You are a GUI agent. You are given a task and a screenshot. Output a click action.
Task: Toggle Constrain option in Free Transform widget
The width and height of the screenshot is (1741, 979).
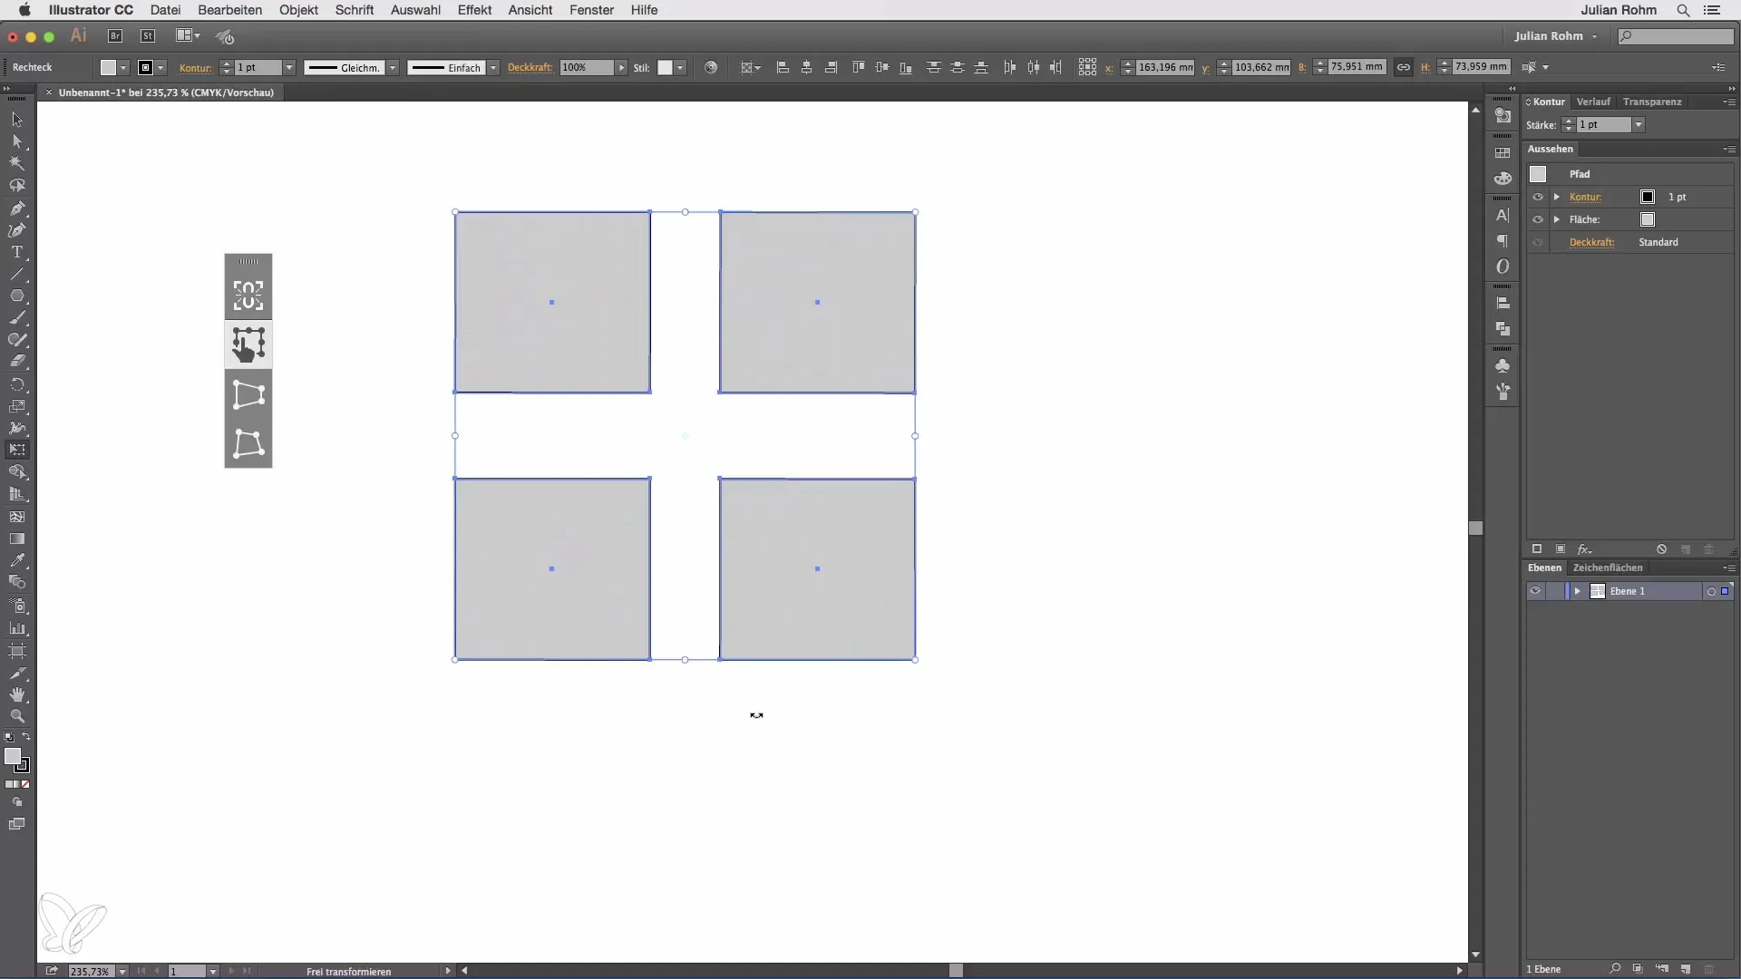coord(248,296)
